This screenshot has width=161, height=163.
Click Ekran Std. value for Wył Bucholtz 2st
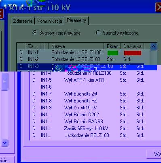tap(123, 94)
